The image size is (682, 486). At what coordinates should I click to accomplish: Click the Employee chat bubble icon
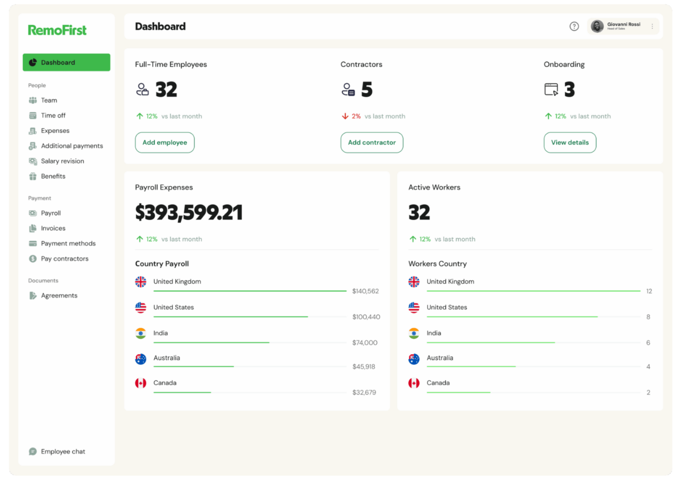[33, 451]
